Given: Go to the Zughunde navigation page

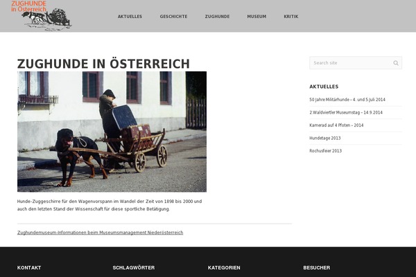Looking at the screenshot, I should [x=217, y=17].
